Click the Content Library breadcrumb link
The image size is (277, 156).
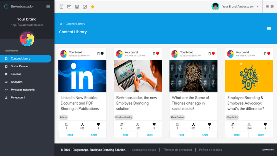click(x=75, y=24)
